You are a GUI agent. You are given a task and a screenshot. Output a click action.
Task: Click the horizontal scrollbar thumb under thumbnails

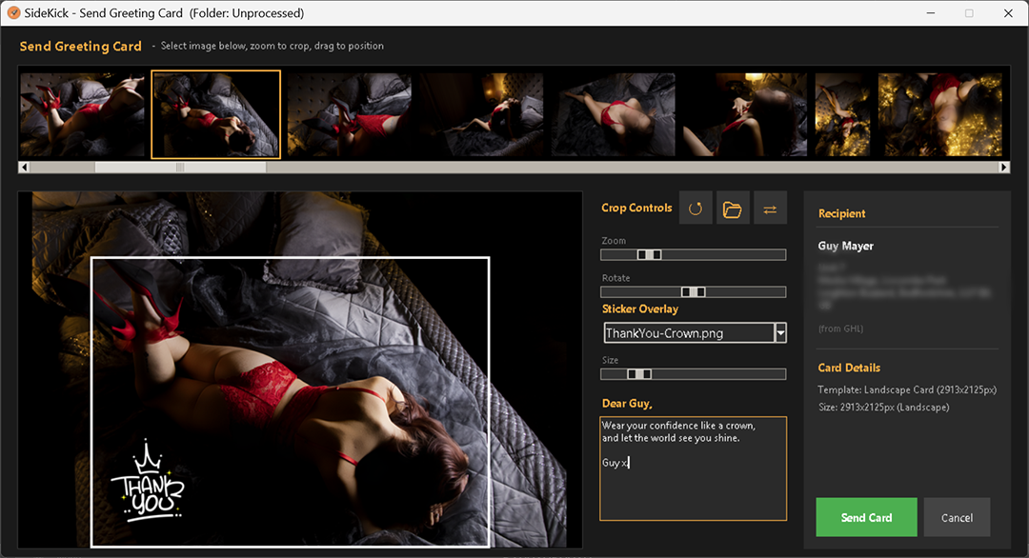pos(179,168)
